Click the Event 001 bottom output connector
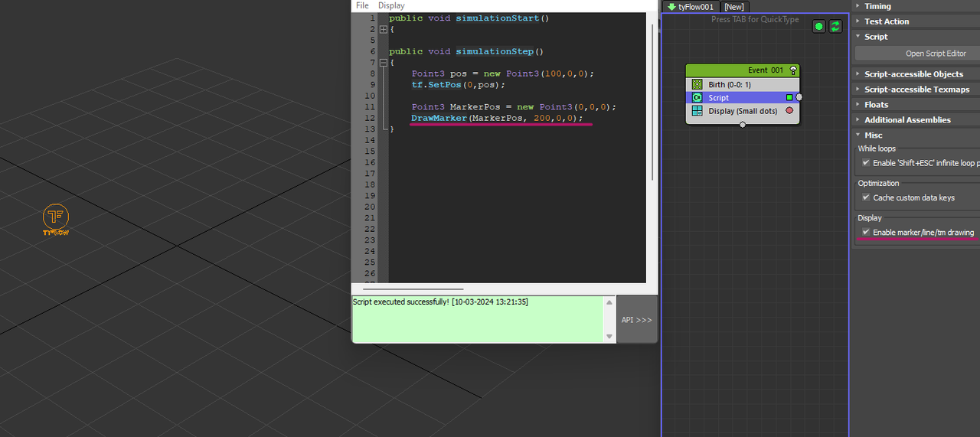Image resolution: width=980 pixels, height=437 pixels. pos(742,125)
